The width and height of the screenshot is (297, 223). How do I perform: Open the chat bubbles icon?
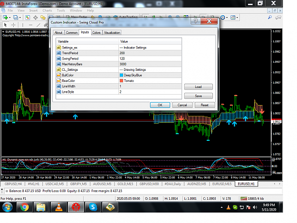coord(278,18)
